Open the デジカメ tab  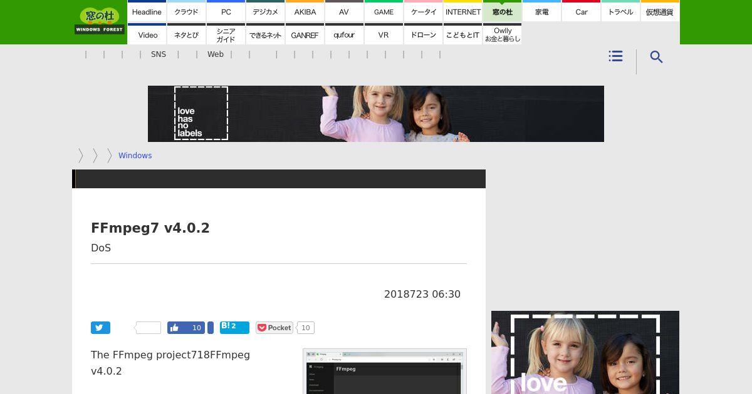(x=265, y=11)
